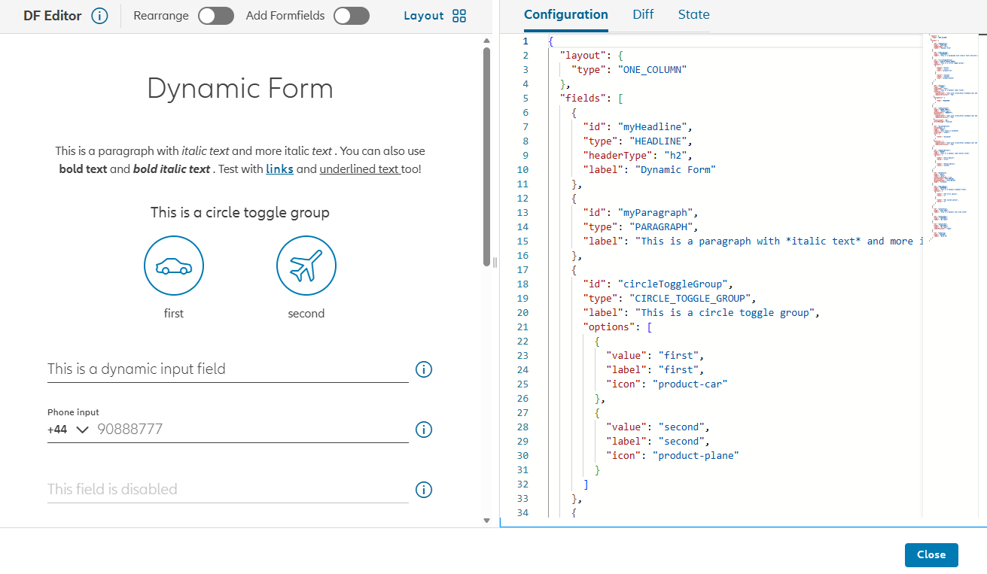
Task: Select the car circle toggle
Action: [174, 266]
